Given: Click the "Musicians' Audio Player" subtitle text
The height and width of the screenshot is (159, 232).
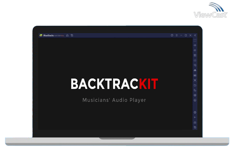Looking at the screenshot, I should [x=114, y=100].
